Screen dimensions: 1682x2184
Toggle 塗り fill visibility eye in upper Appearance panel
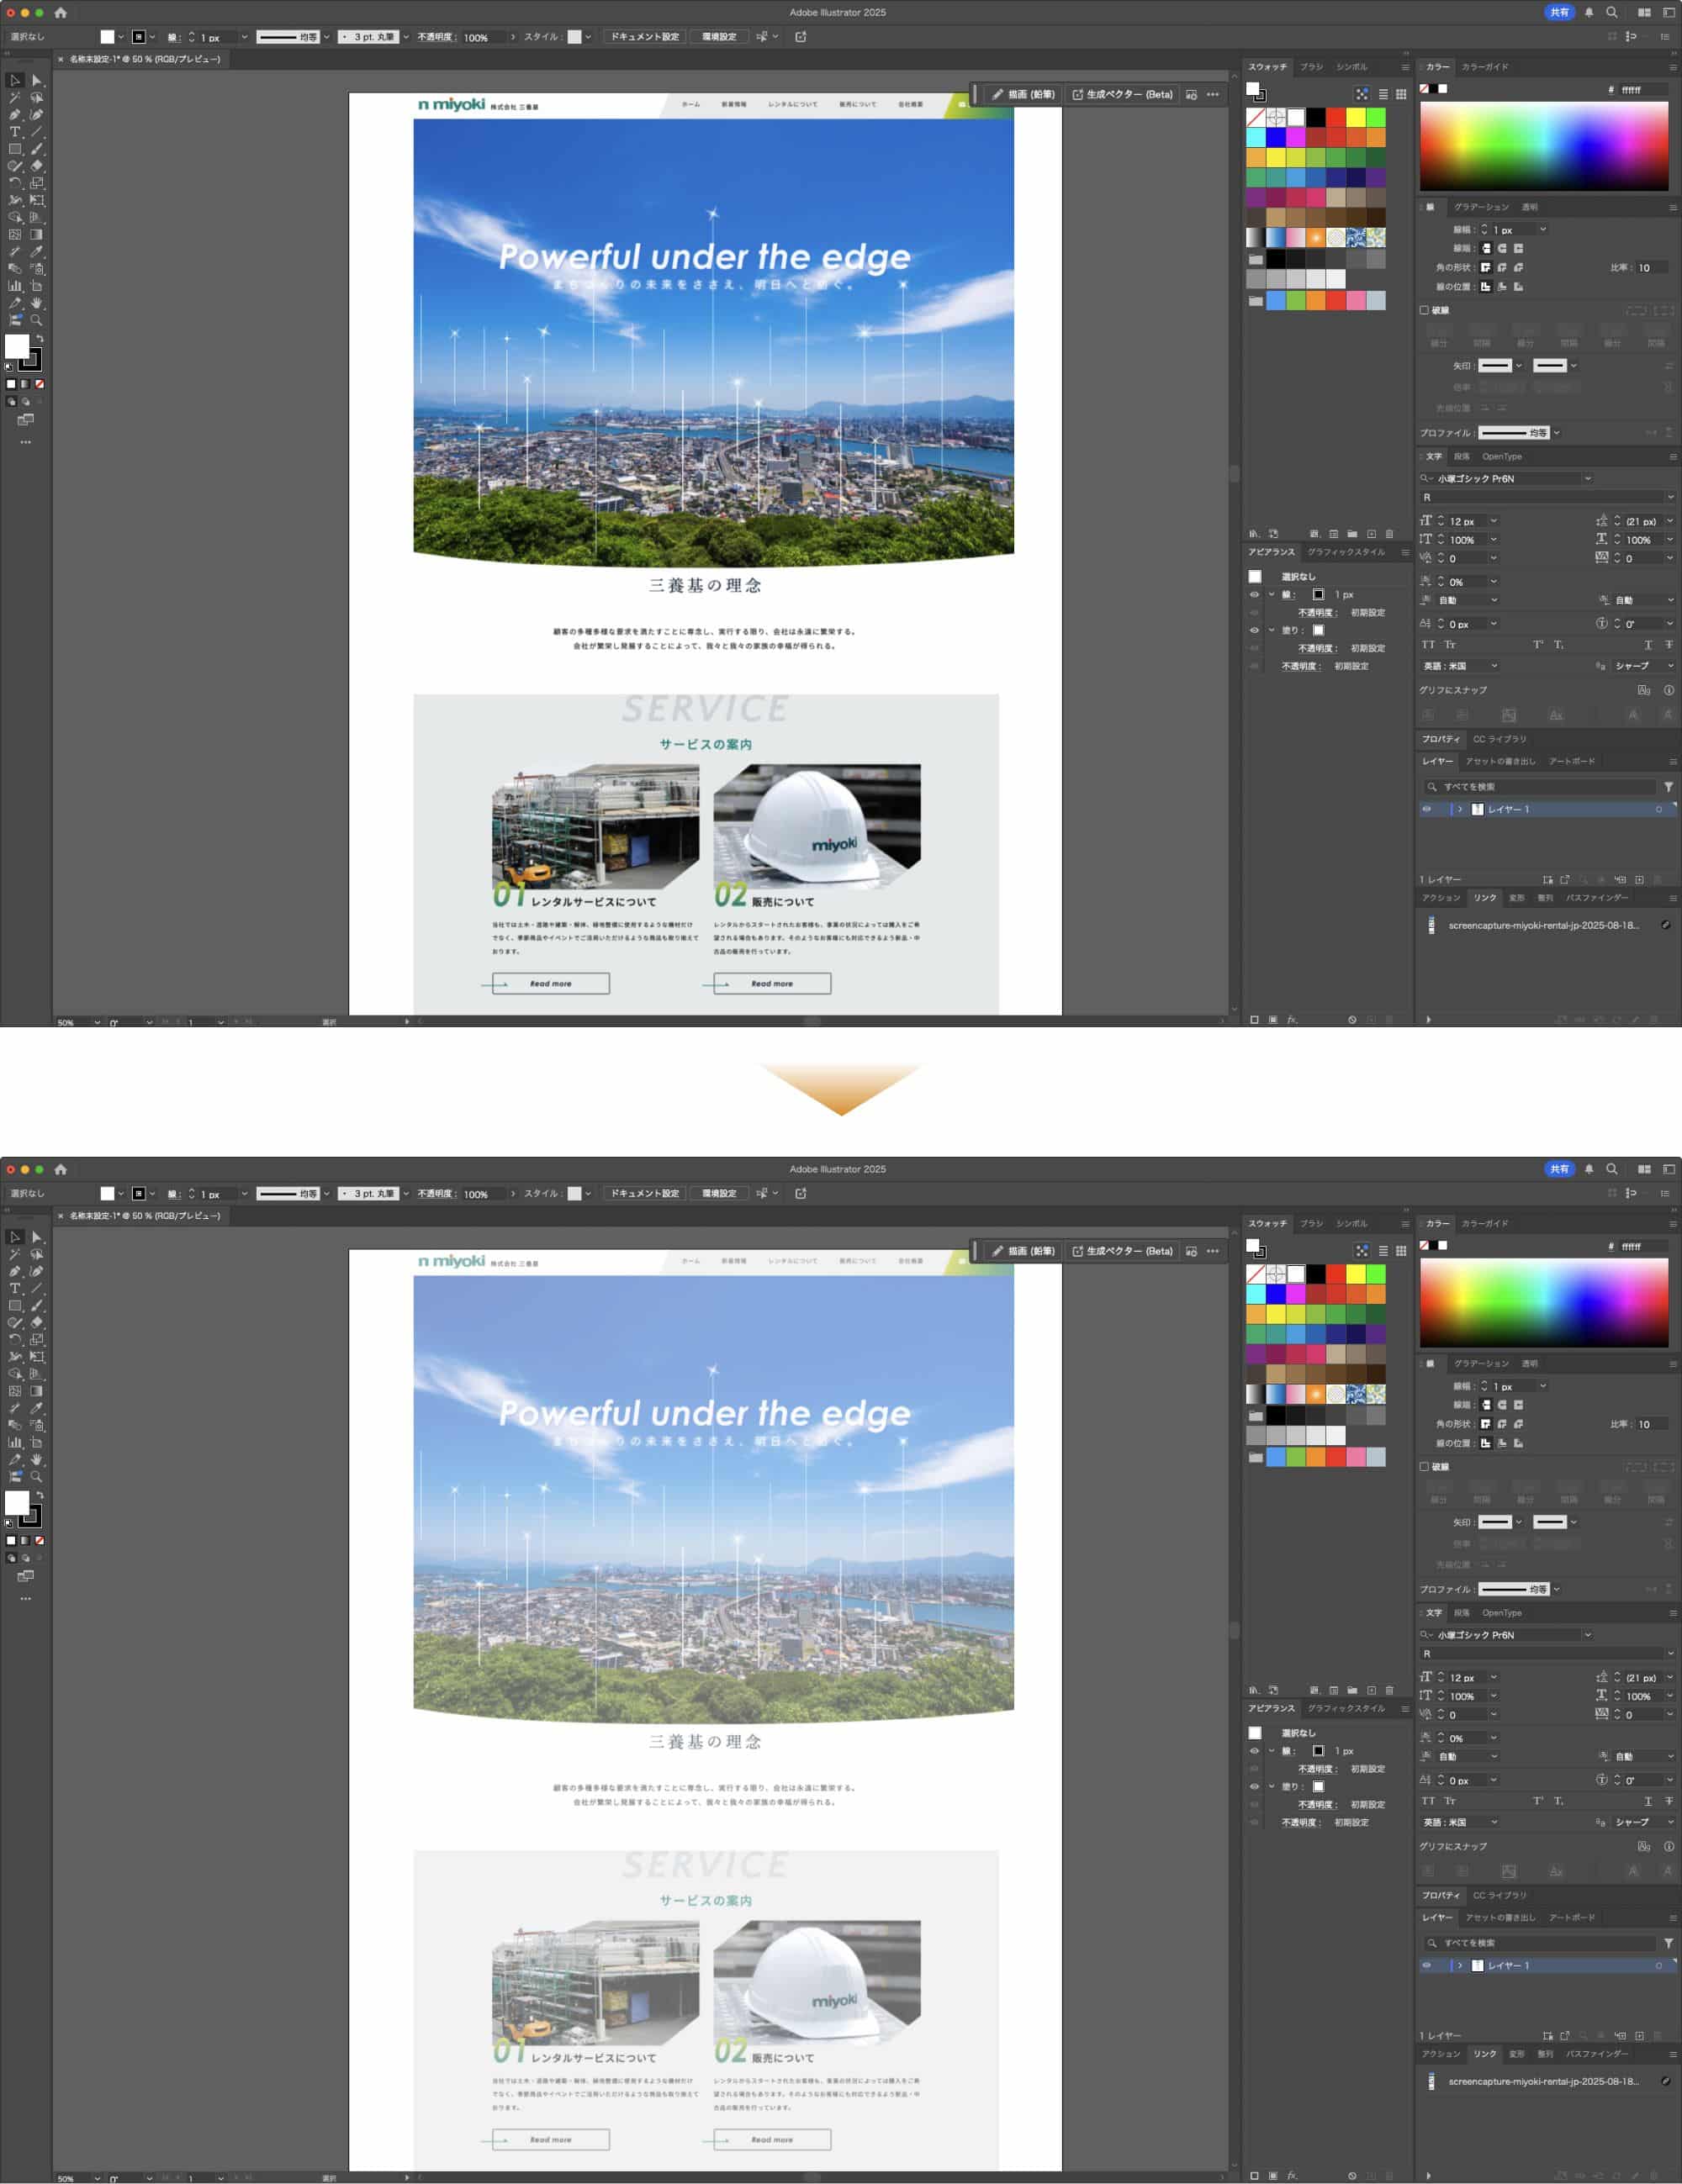coord(1254,630)
